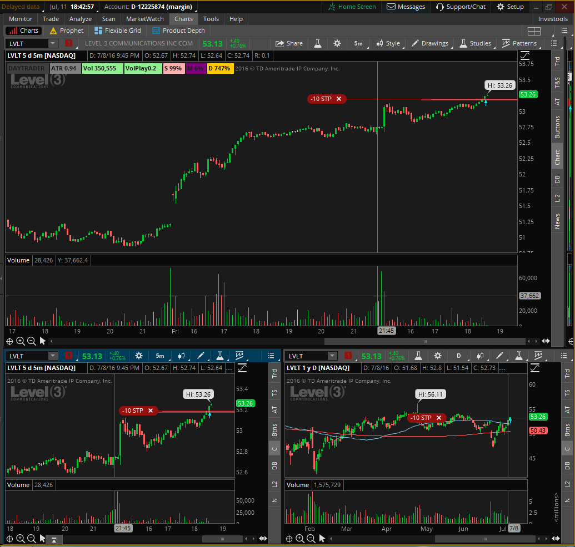
Task: Open the Patterns menu
Action: (x=519, y=44)
